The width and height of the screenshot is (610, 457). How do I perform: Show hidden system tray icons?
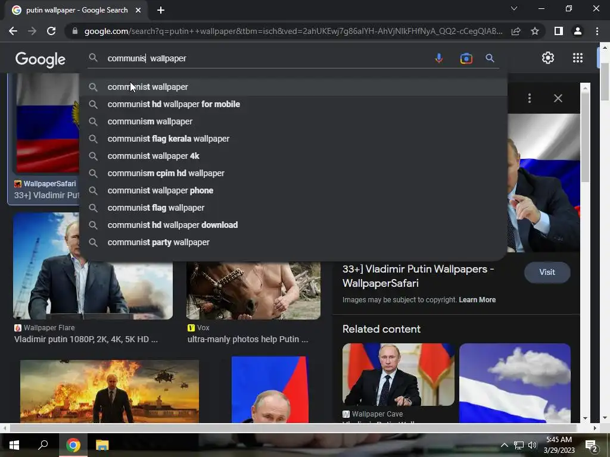point(504,445)
